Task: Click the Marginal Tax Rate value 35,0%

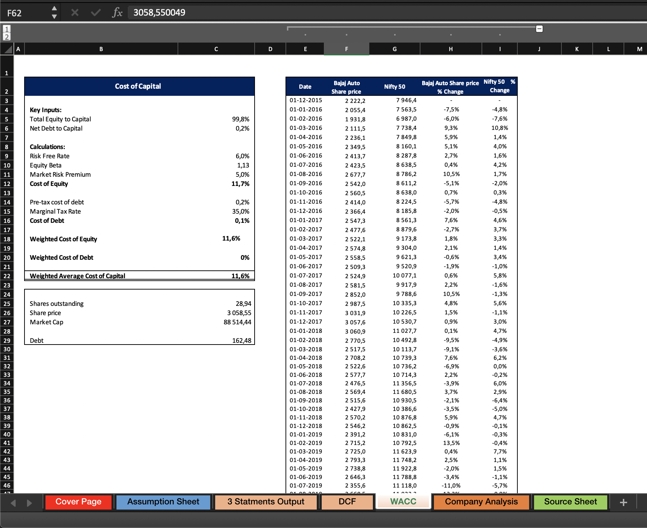Action: click(x=241, y=211)
